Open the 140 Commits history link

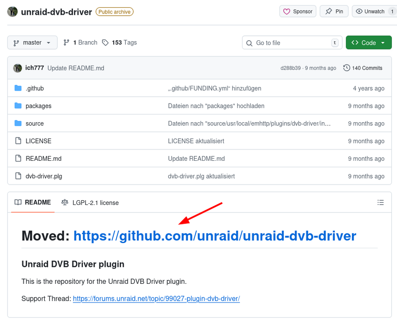363,68
